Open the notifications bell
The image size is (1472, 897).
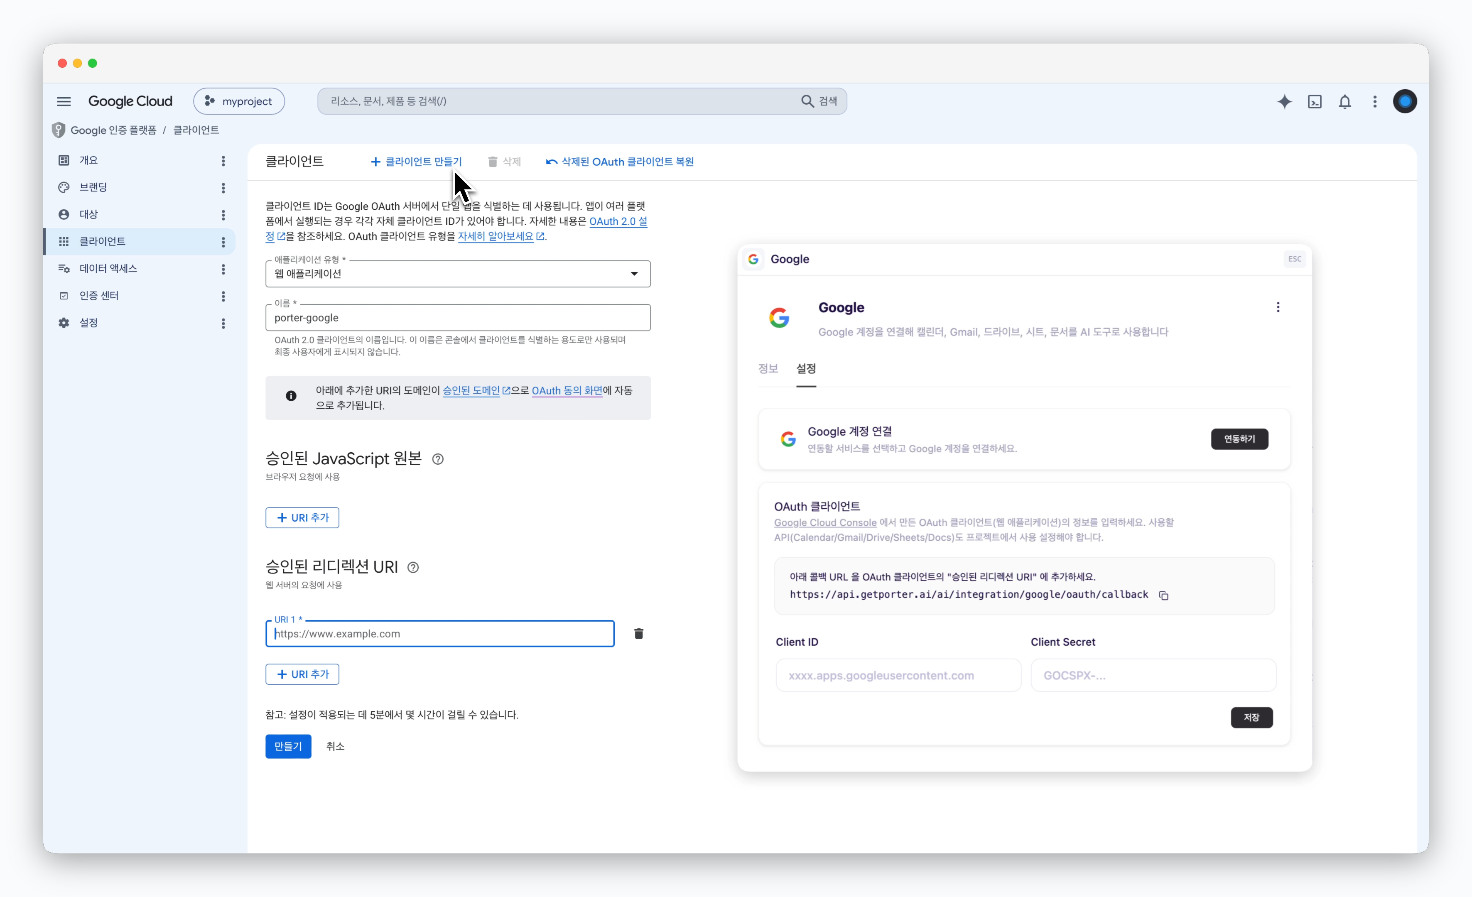pyautogui.click(x=1344, y=101)
